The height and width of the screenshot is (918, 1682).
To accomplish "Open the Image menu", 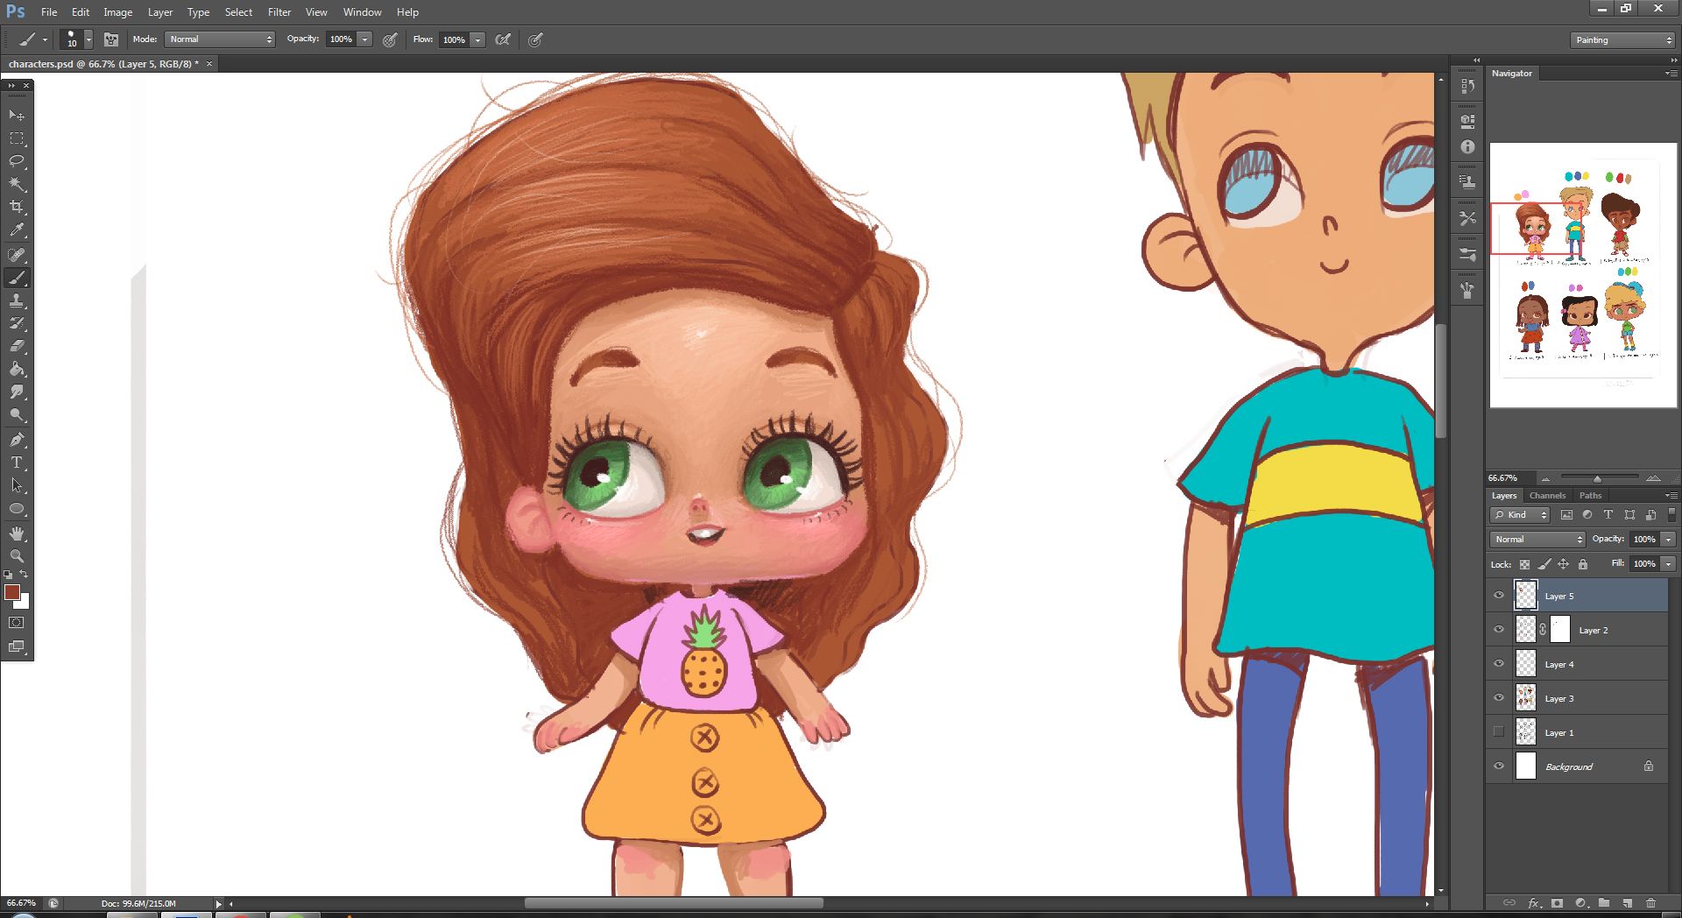I will (117, 12).
